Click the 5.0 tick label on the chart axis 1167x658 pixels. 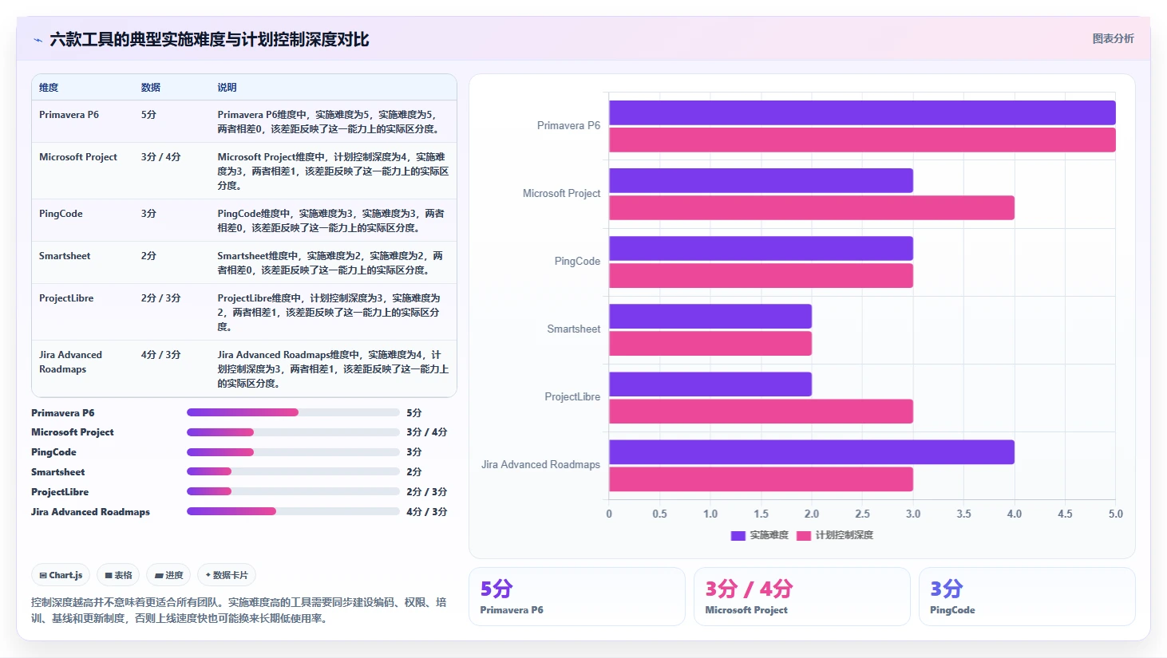click(x=1116, y=514)
